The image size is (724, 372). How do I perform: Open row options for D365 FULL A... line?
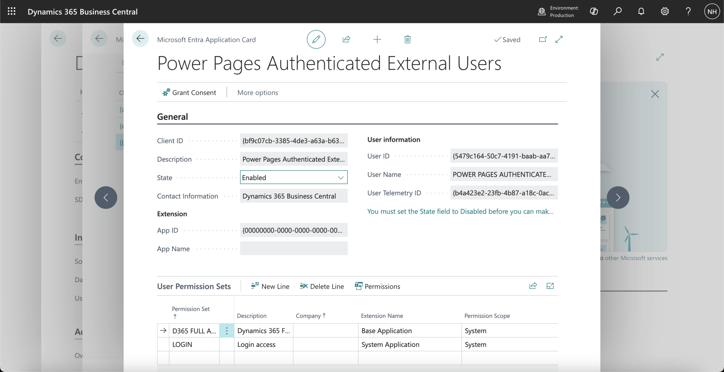tap(227, 331)
